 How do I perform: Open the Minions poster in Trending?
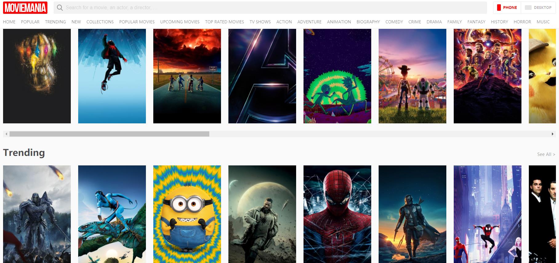click(187, 214)
